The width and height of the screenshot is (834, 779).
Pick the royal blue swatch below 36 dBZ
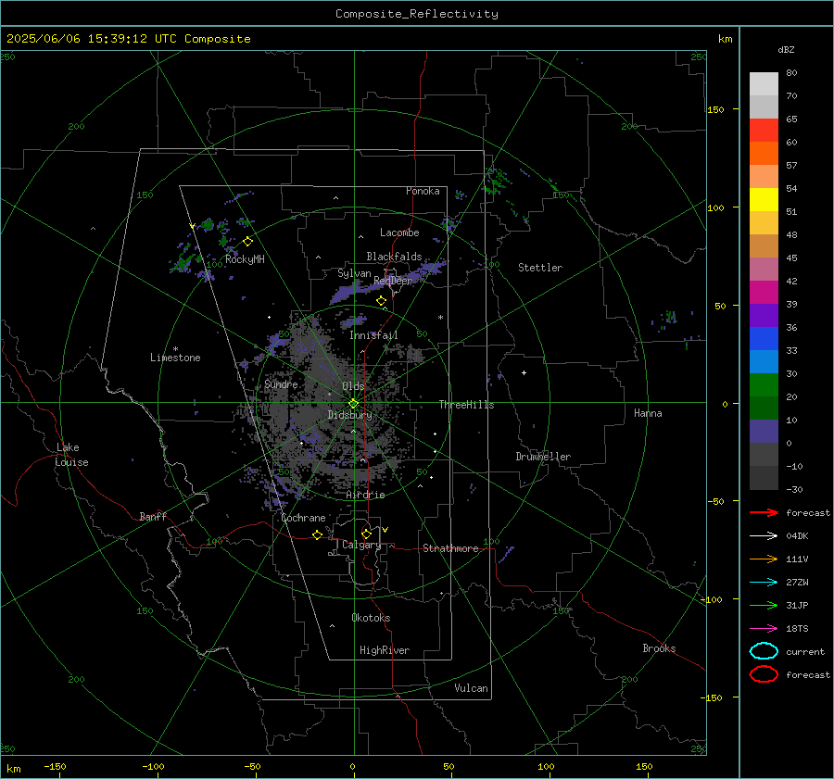point(764,338)
